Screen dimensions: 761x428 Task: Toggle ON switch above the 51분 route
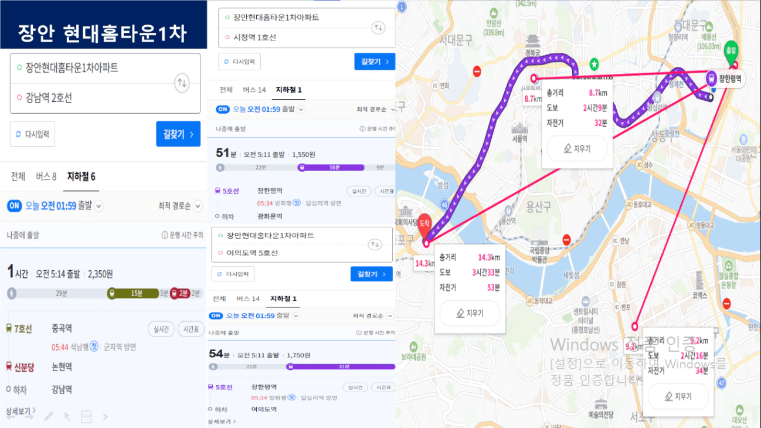223,109
